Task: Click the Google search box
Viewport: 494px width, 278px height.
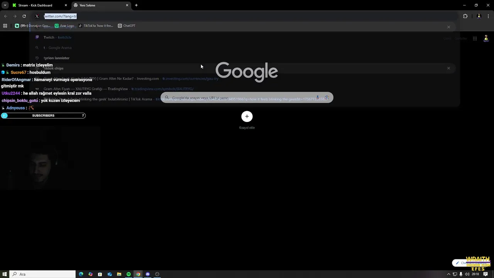Action: pyautogui.click(x=247, y=98)
